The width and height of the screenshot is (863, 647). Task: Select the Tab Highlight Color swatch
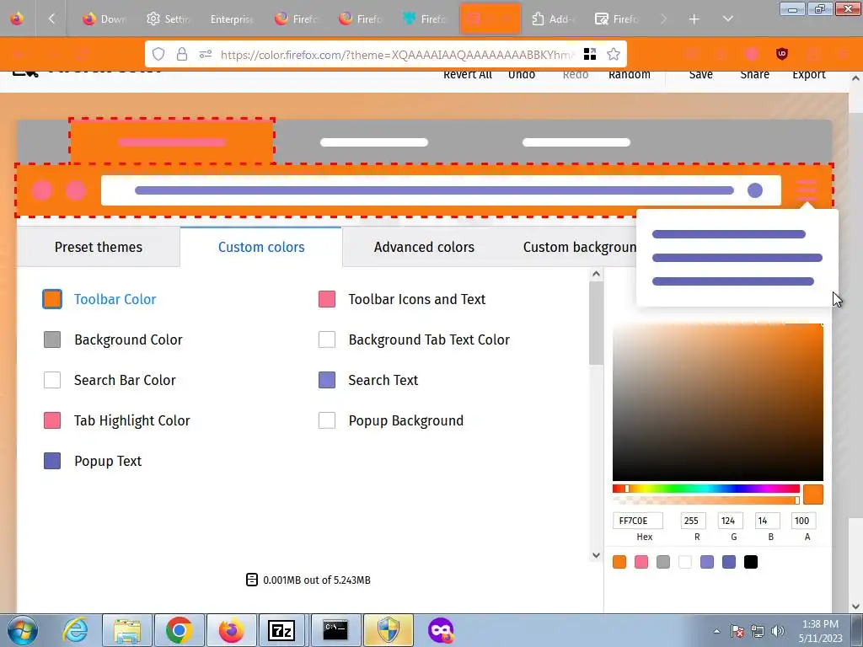52,420
